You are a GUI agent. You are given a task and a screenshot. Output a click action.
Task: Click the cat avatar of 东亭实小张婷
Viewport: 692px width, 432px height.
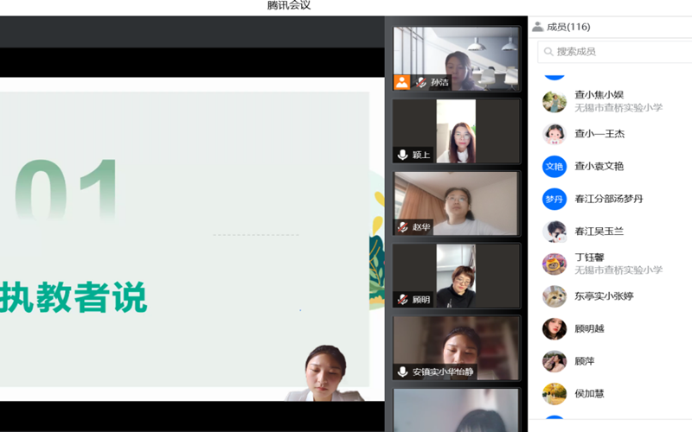554,296
